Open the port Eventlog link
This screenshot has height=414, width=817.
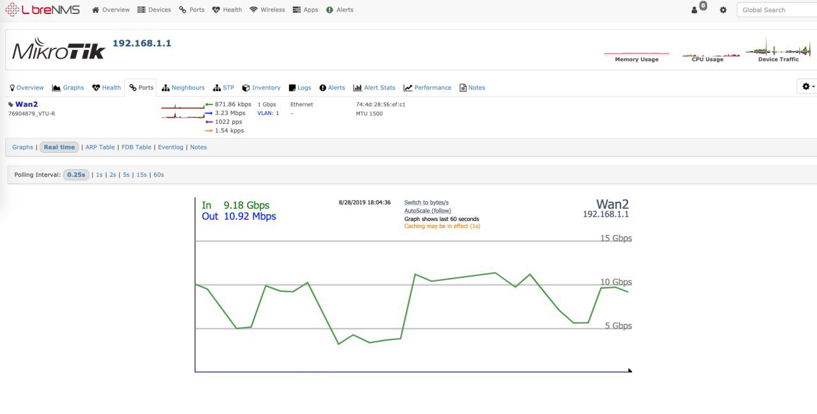pyautogui.click(x=171, y=147)
